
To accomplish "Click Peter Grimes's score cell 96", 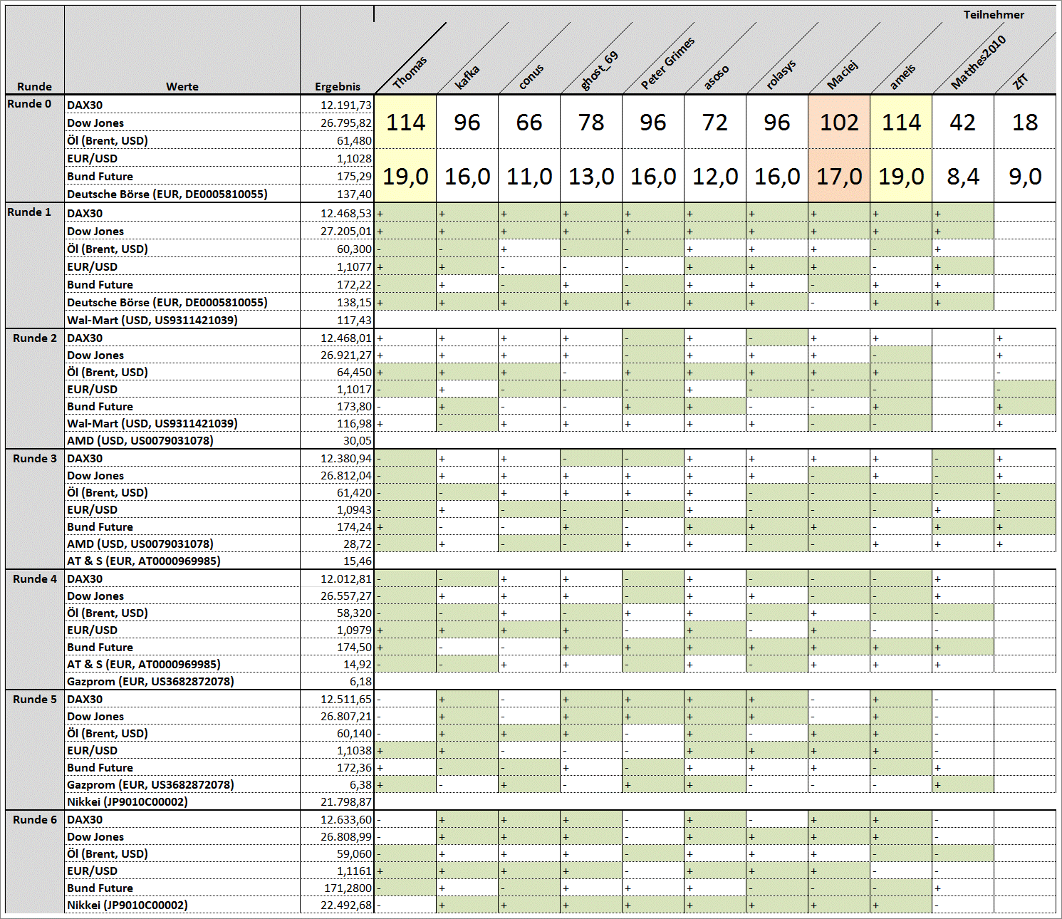I will [653, 123].
